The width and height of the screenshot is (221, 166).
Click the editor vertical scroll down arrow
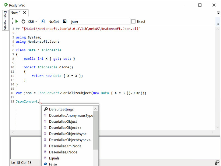pyautogui.click(x=217, y=127)
